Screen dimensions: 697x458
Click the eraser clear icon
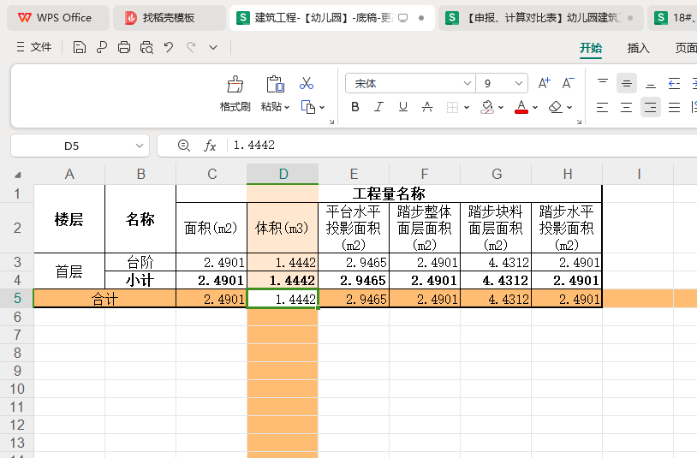point(555,107)
